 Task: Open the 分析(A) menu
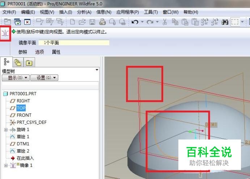[x=84, y=12]
